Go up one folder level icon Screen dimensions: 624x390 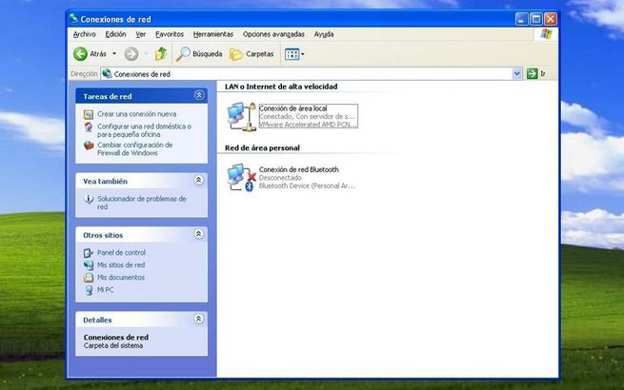(x=161, y=53)
